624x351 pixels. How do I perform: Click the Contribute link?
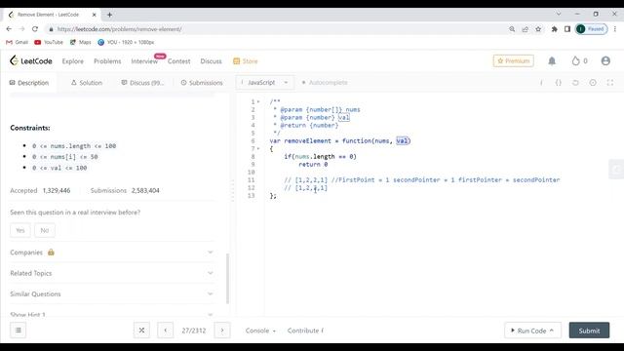click(305, 331)
